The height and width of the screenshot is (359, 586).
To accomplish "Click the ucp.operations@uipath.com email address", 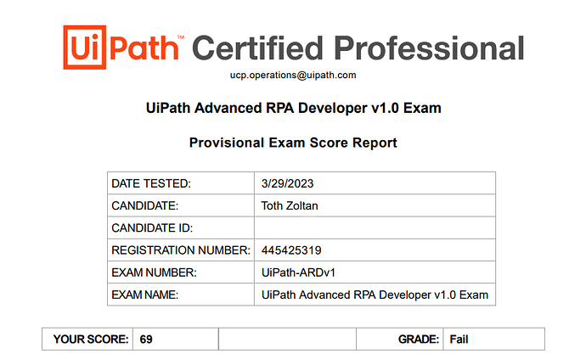I will 293,75.
